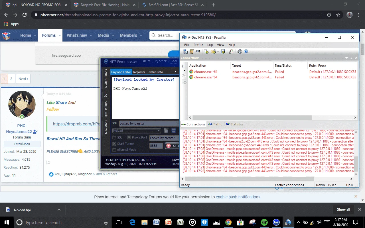Open the Virtual Wifi side tab
365x228 pixels.
106,109
